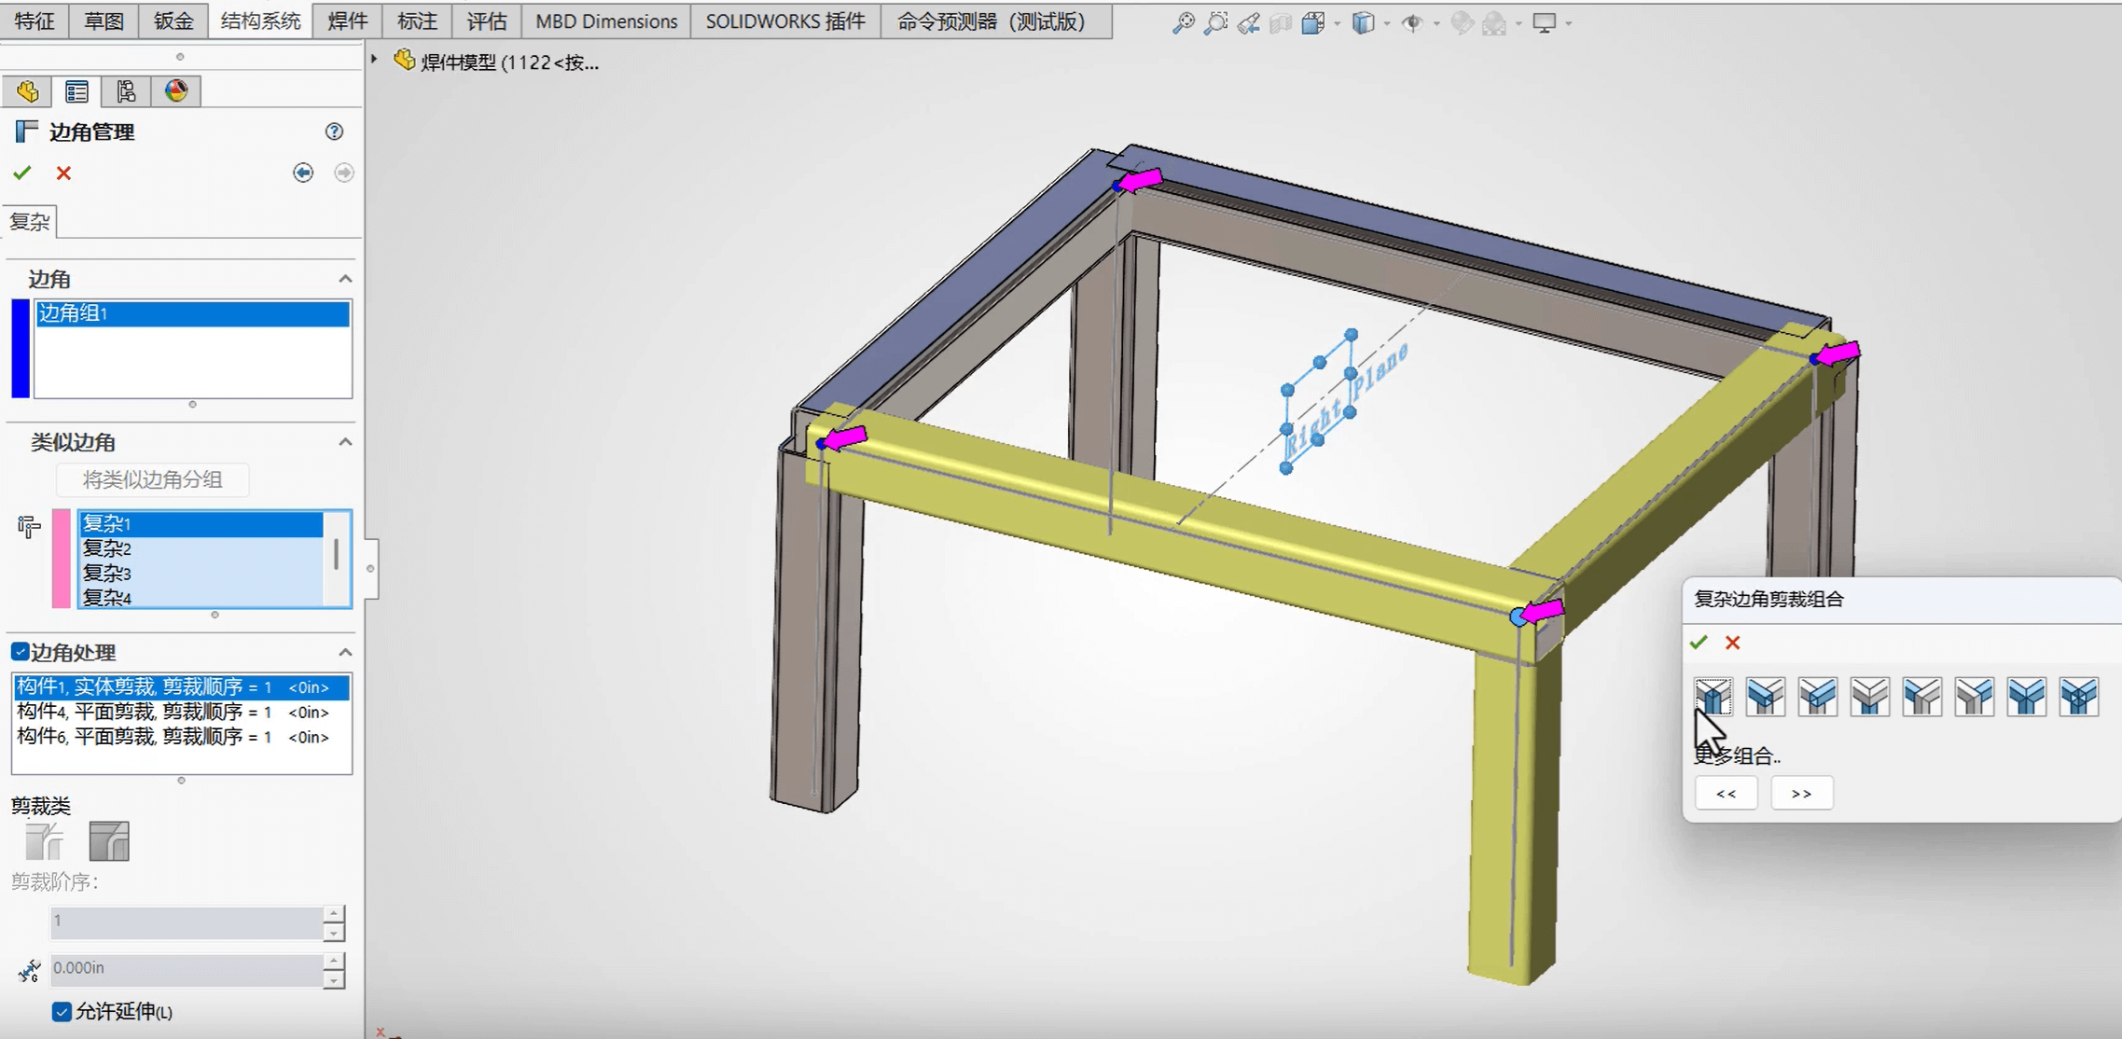Open the PropertyManager panel tab icon

tap(76, 91)
